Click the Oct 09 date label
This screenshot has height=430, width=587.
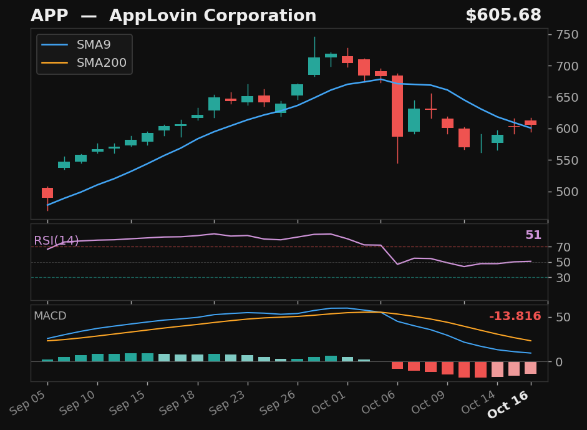(x=429, y=403)
